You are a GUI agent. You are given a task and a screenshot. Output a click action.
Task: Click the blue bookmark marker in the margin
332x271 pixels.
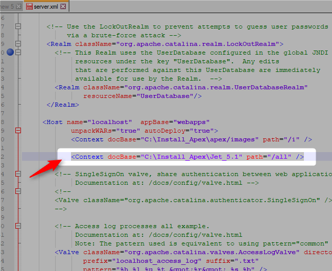click(x=10, y=52)
